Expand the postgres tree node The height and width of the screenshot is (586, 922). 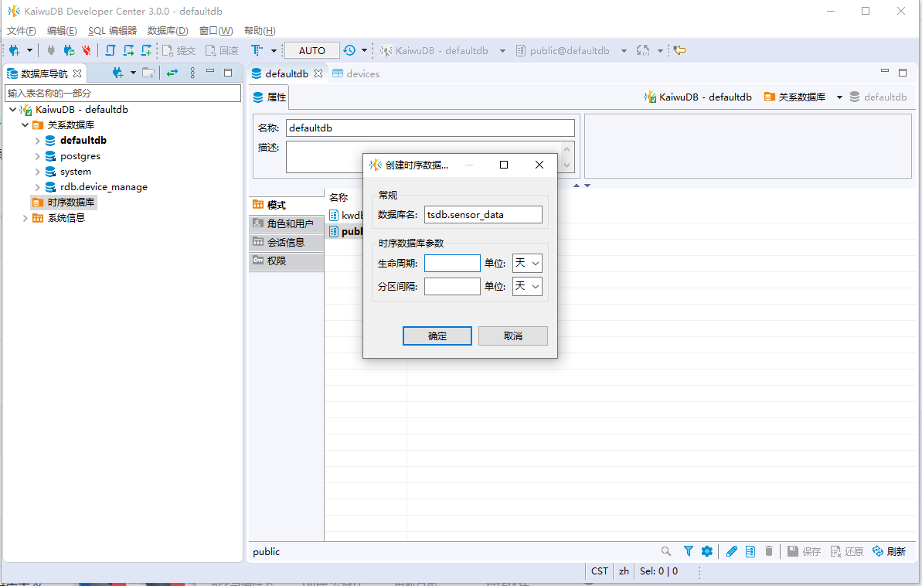[38, 156]
